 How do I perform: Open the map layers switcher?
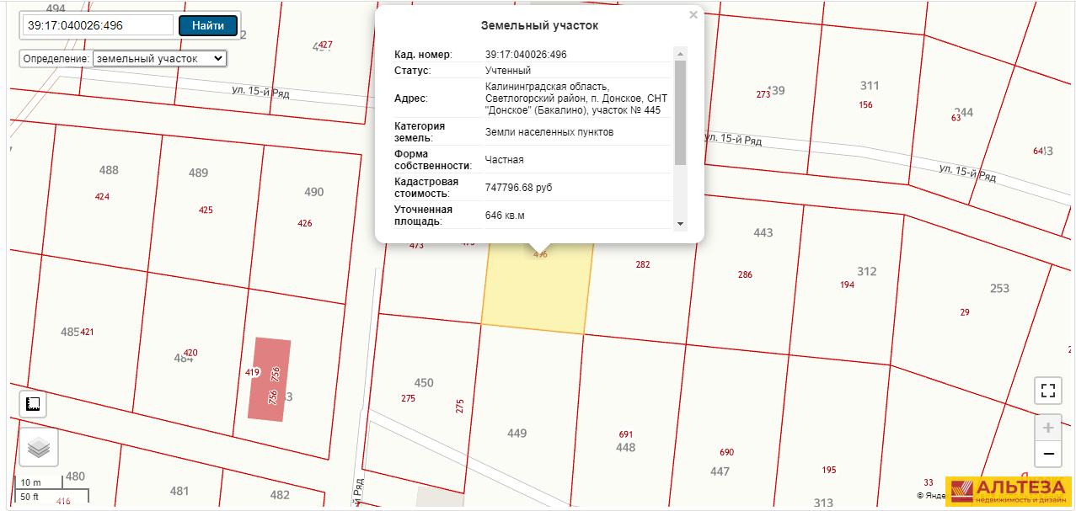tap(39, 448)
